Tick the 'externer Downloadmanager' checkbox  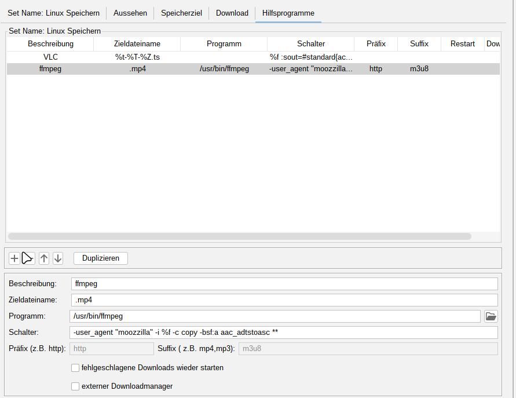point(75,386)
